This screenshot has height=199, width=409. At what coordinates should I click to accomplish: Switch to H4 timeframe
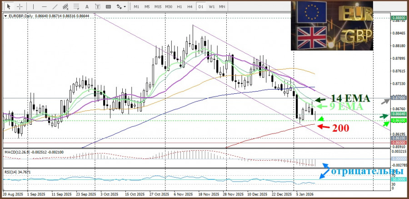pyautogui.click(x=190, y=7)
